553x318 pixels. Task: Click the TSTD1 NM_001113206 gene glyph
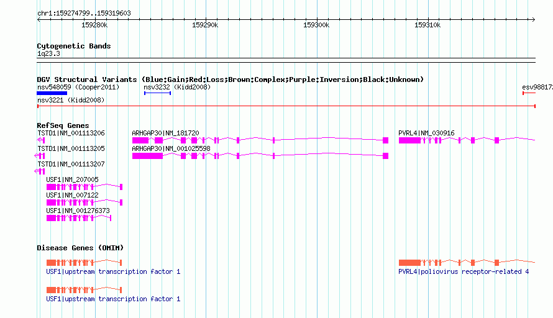41,140
